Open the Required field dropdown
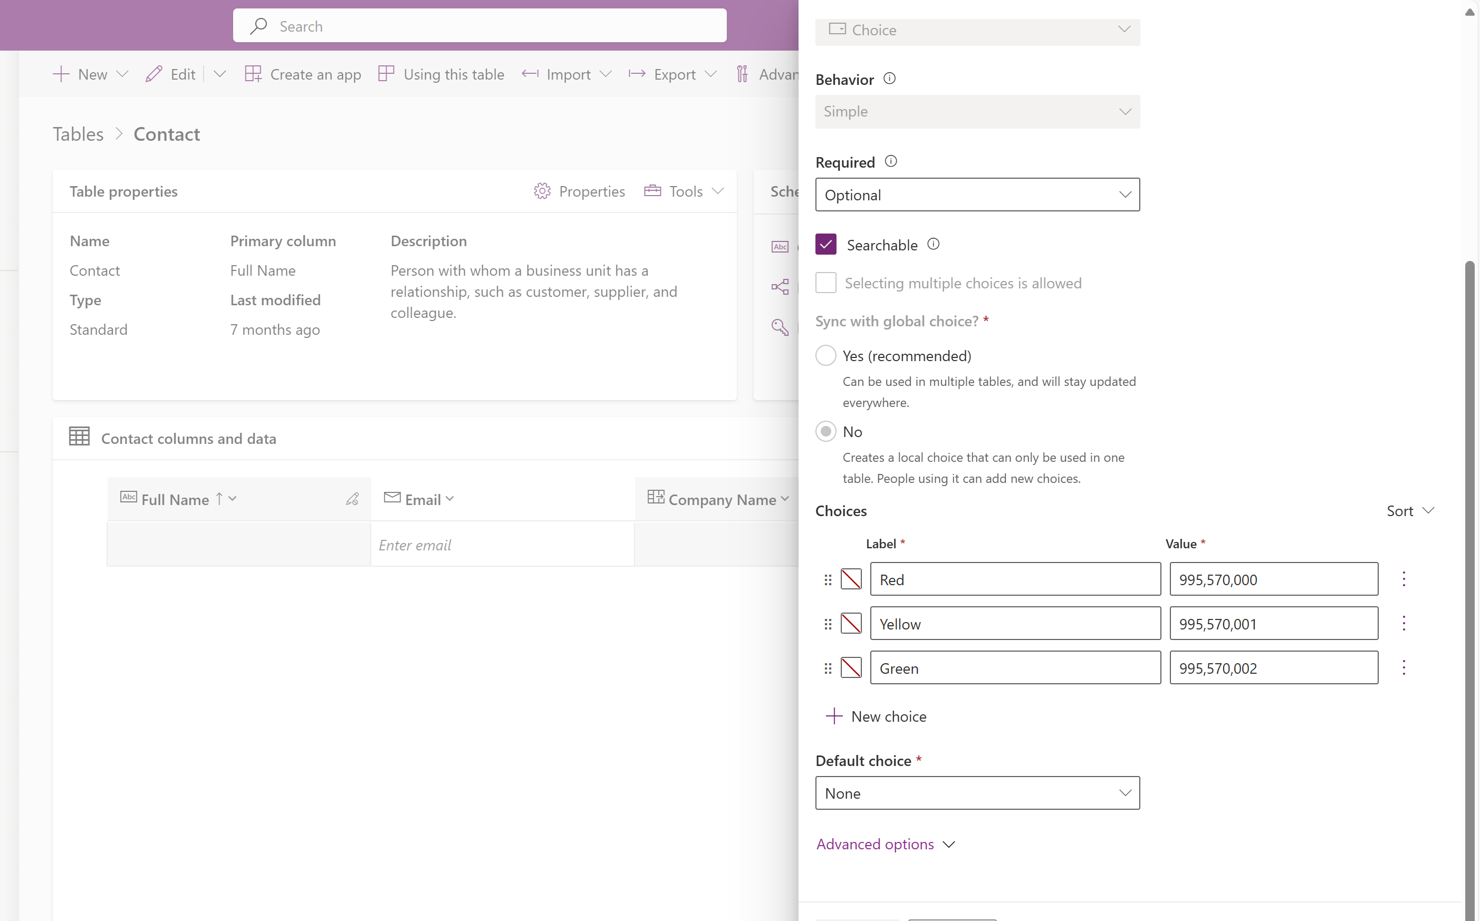The width and height of the screenshot is (1480, 921). click(x=977, y=194)
